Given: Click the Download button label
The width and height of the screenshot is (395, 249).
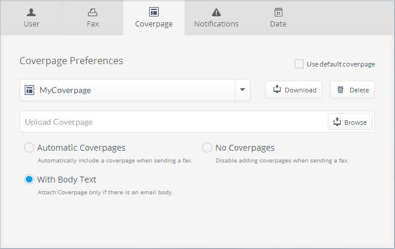Looking at the screenshot, I should click(x=300, y=90).
